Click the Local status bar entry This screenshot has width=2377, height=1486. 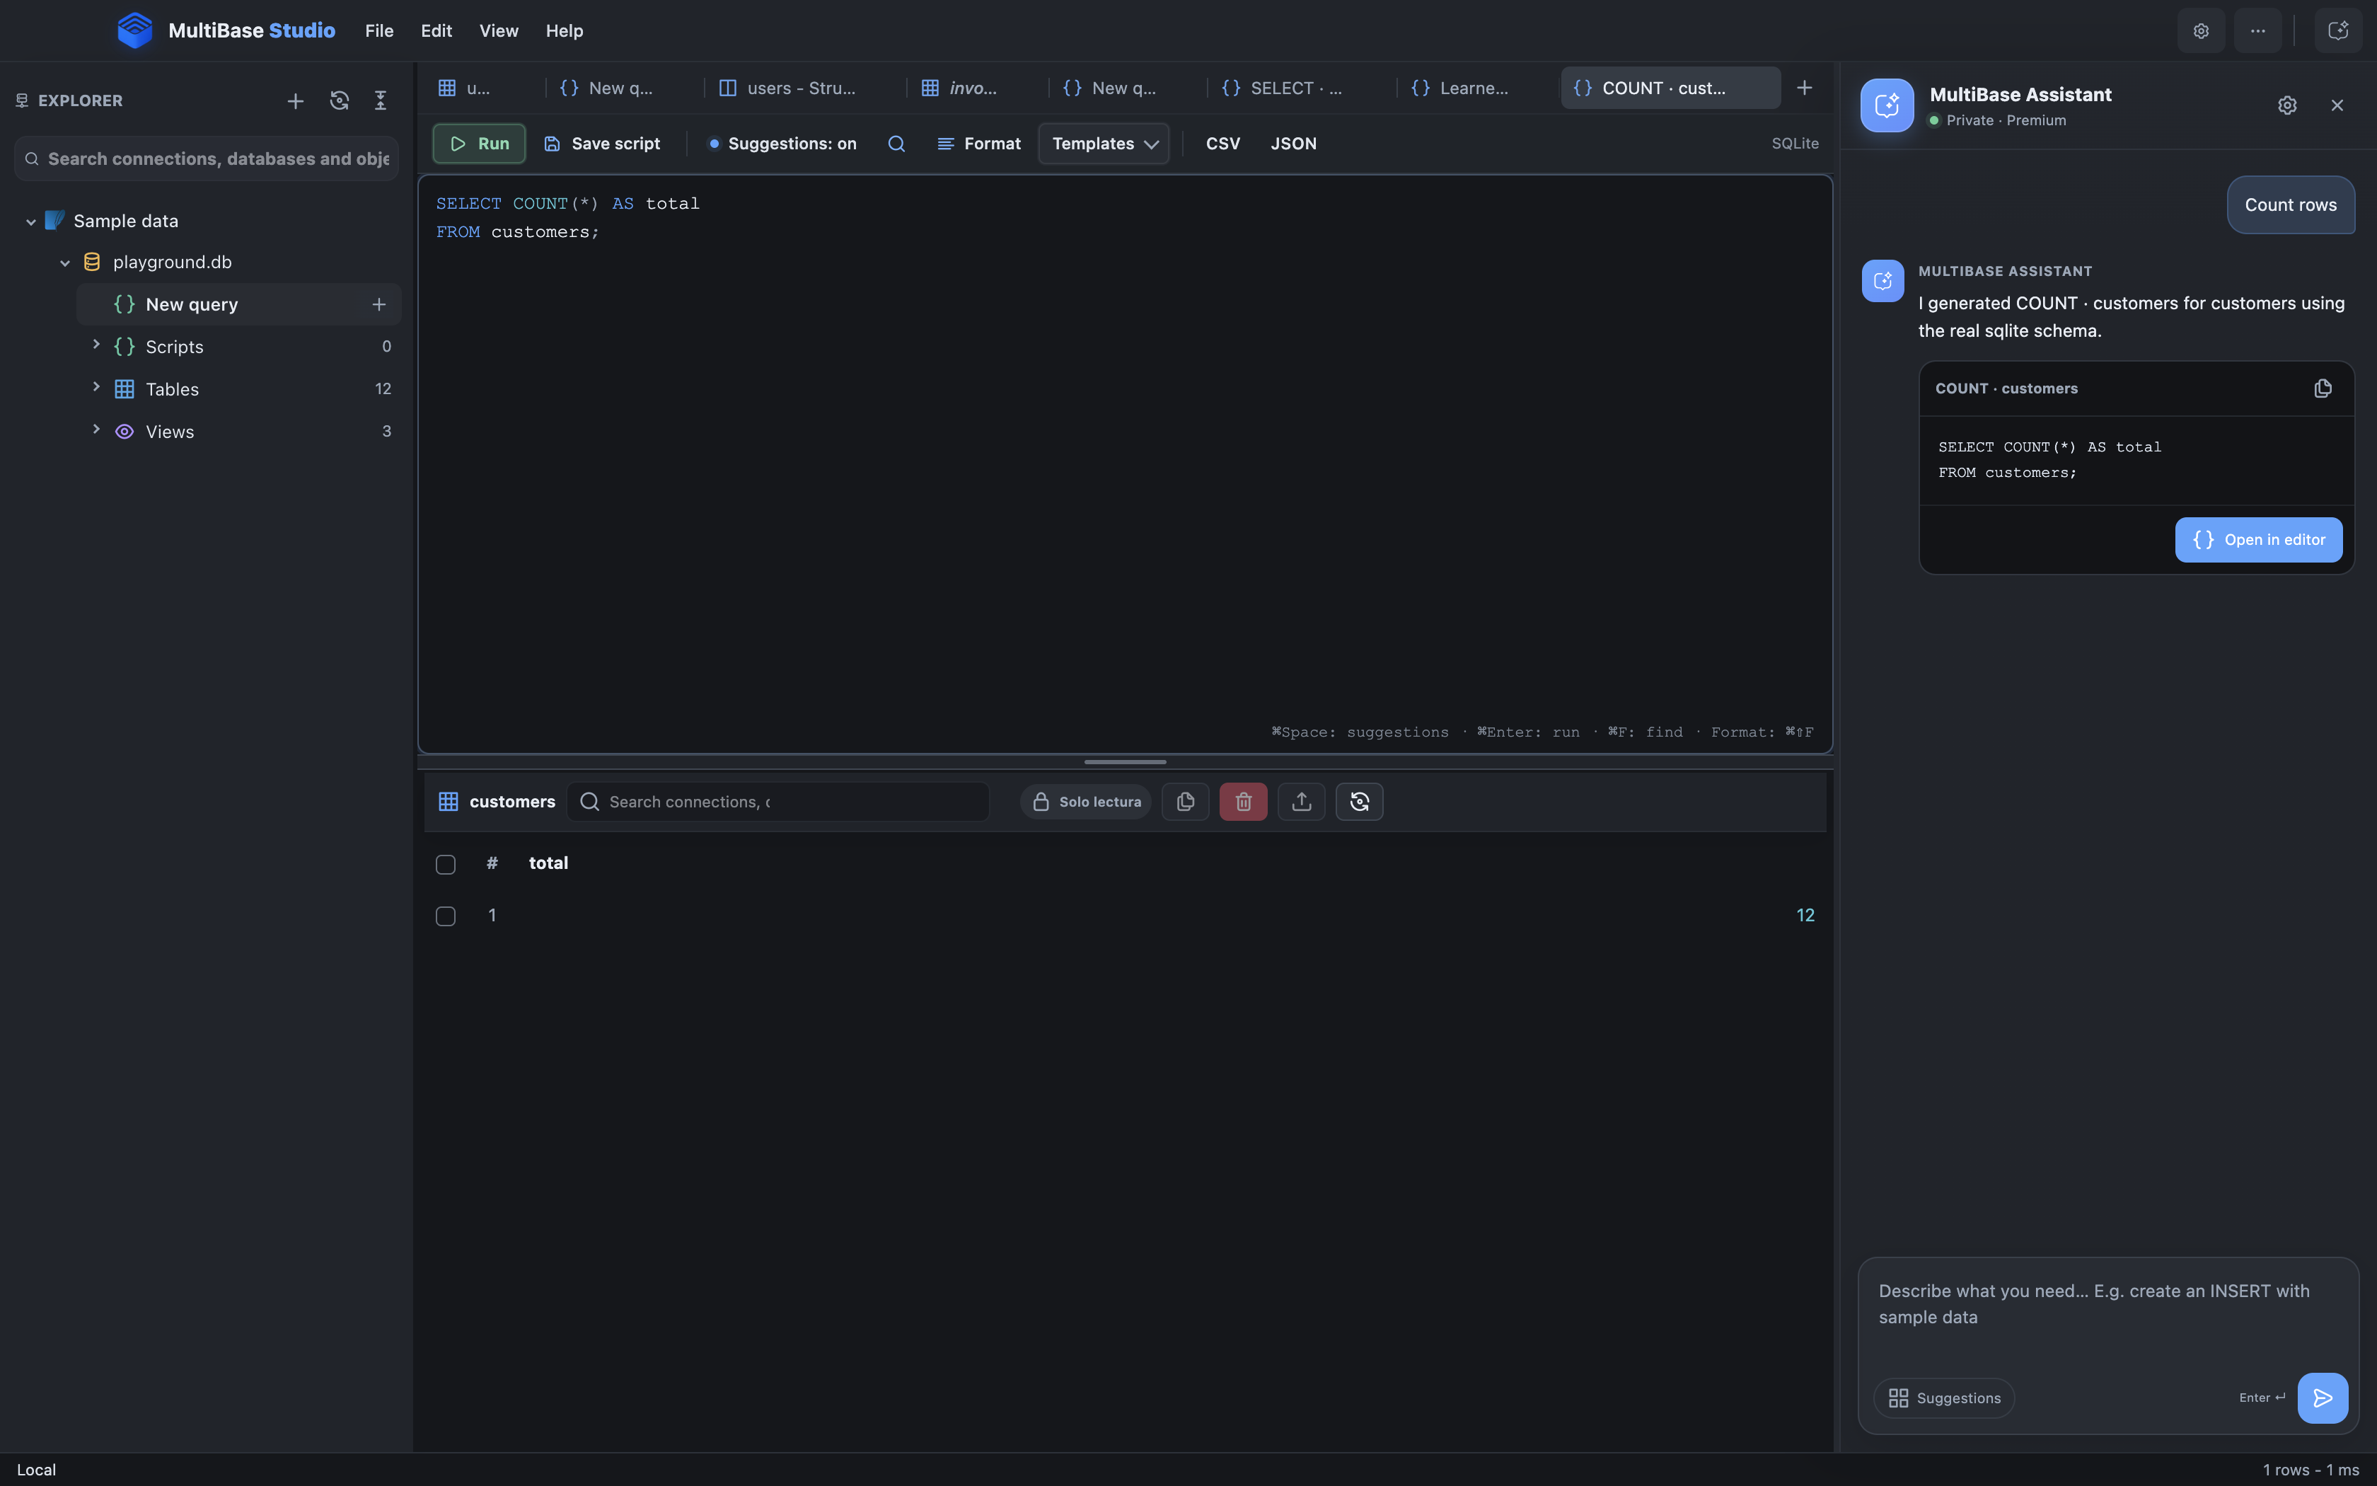(36, 1469)
